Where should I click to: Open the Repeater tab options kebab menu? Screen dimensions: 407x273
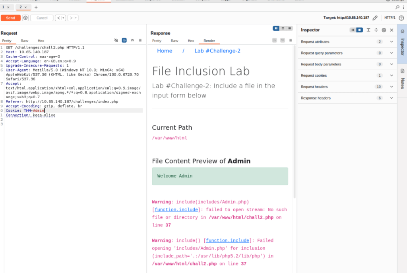pyautogui.click(x=403, y=7)
